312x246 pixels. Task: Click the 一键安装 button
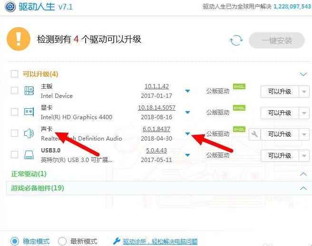click(x=277, y=40)
